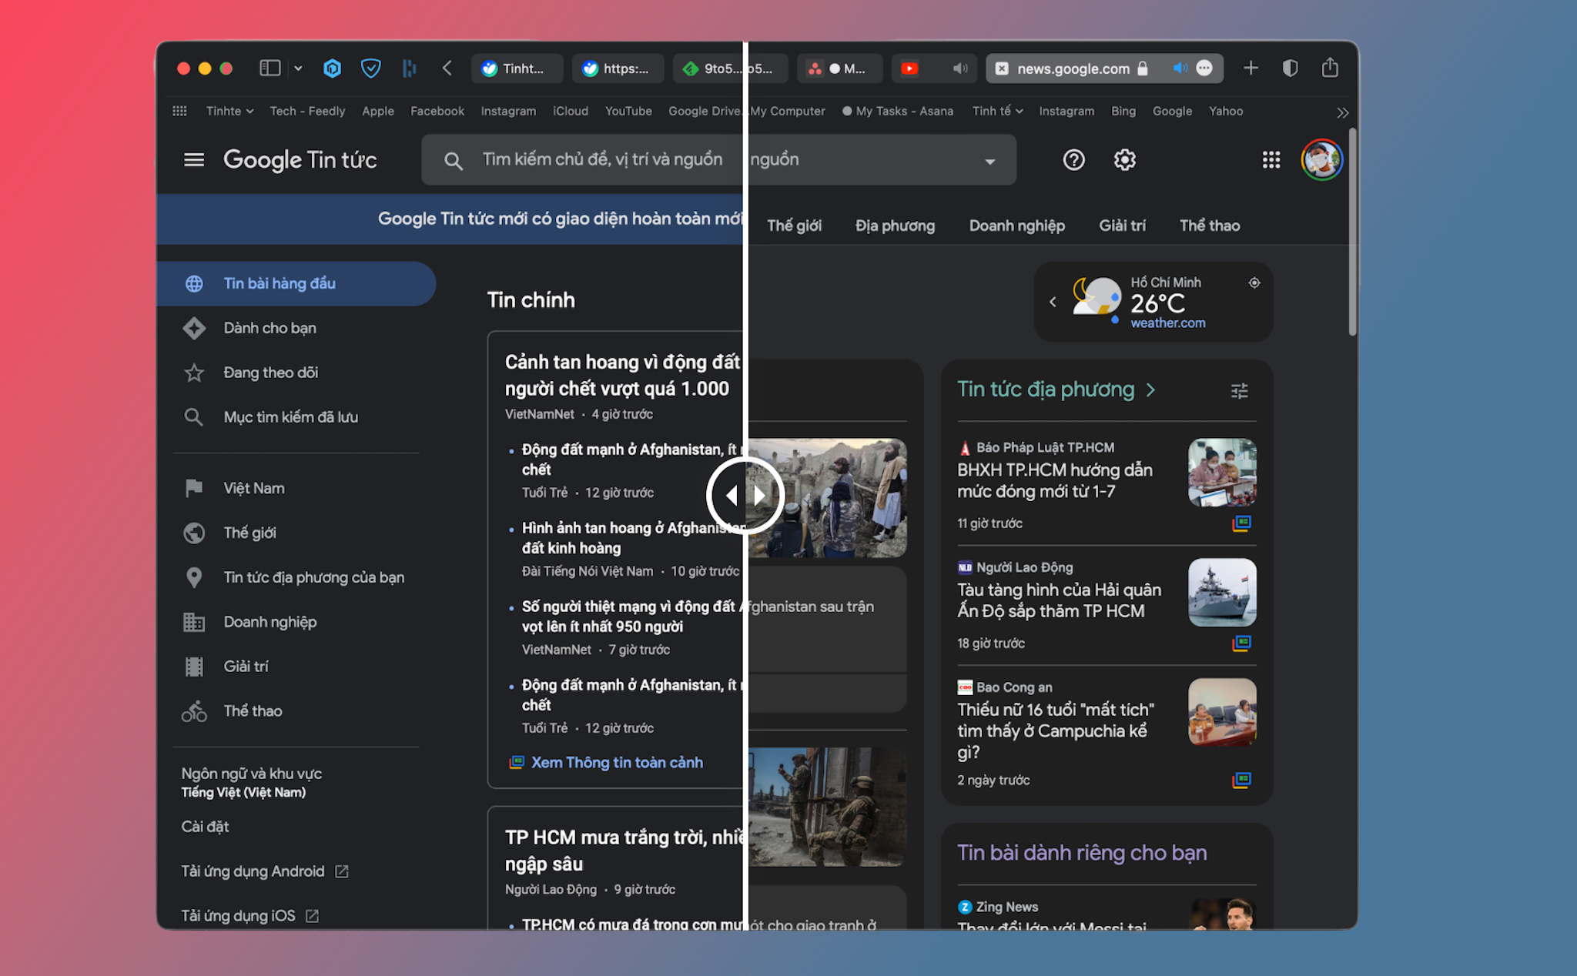Open the Google account avatar
The height and width of the screenshot is (976, 1577).
tap(1321, 159)
